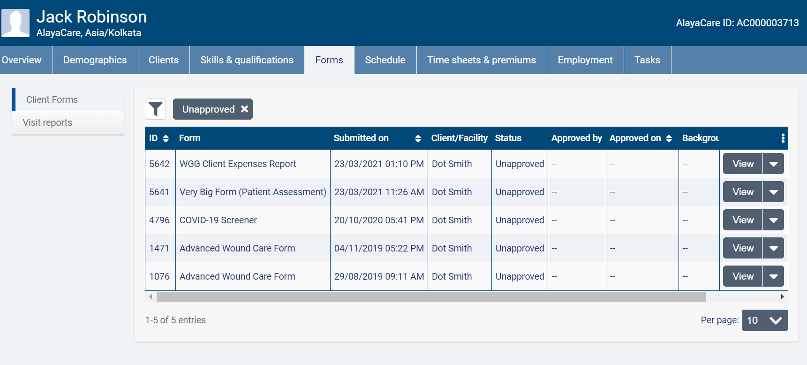Open Per page dropdown showing 10
This screenshot has width=807, height=365.
(764, 320)
